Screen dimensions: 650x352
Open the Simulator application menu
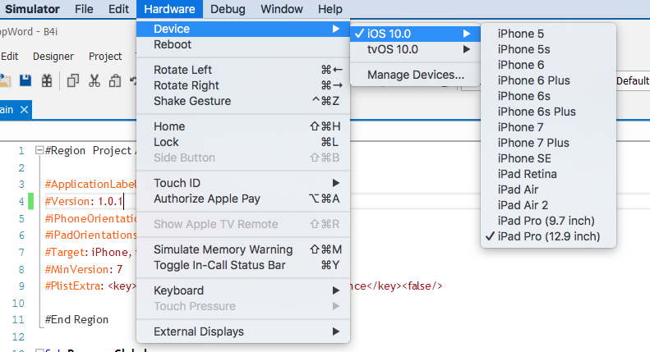tap(32, 9)
